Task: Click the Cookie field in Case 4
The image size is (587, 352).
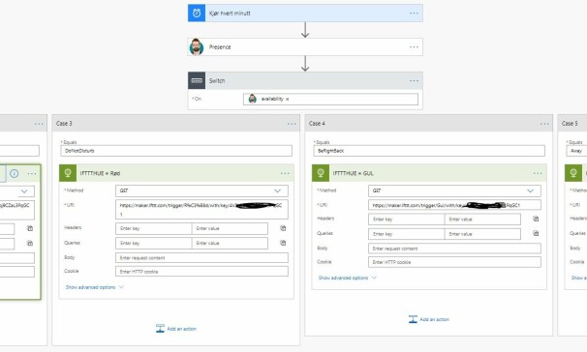Action: click(454, 262)
